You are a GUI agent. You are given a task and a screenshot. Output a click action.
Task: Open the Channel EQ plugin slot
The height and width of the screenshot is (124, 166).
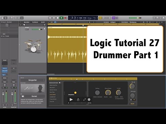(x=5, y=70)
